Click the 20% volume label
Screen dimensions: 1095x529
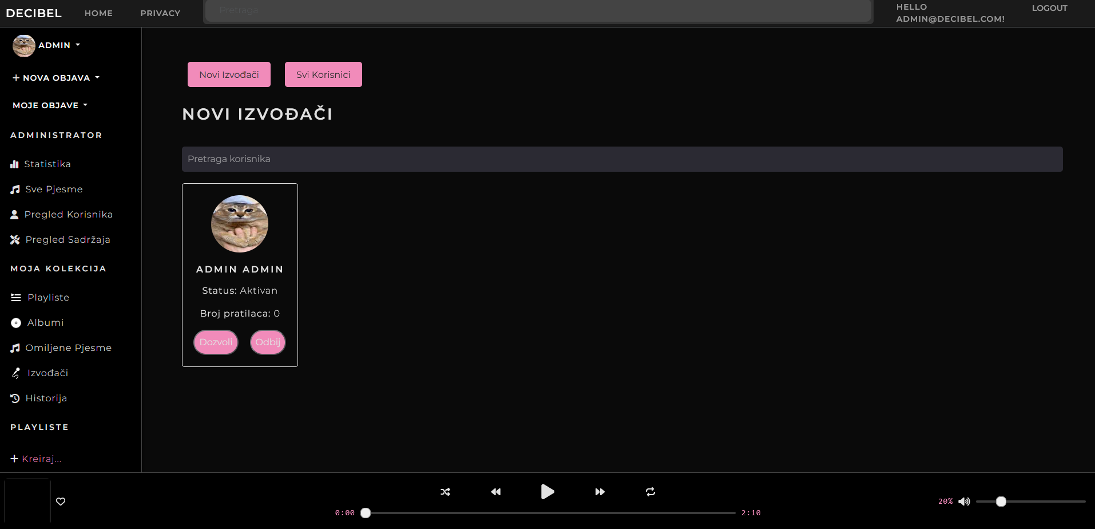[x=945, y=502]
